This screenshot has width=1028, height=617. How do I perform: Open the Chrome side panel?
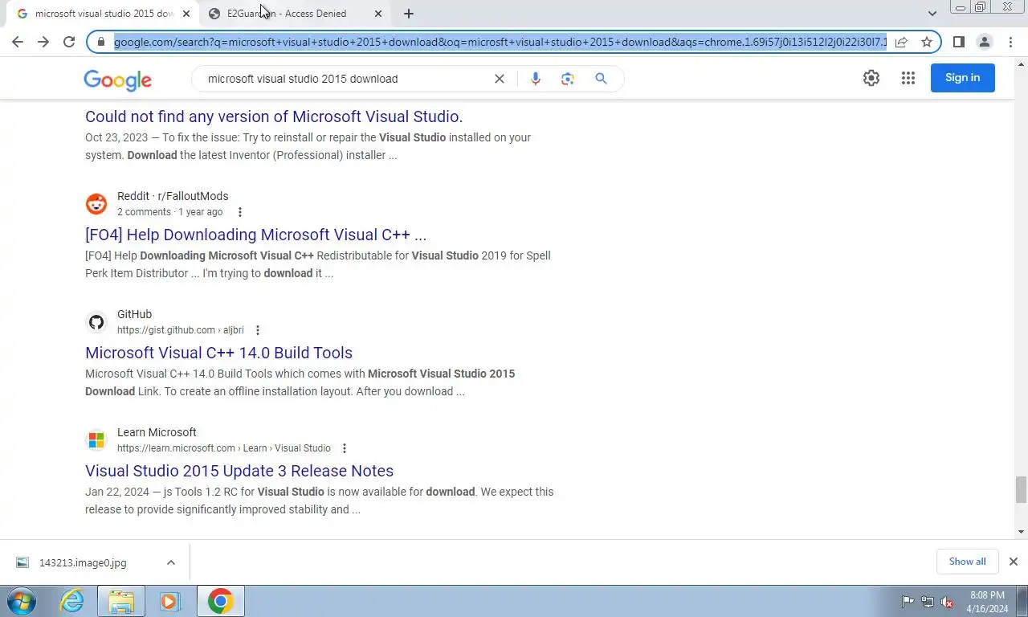(958, 42)
